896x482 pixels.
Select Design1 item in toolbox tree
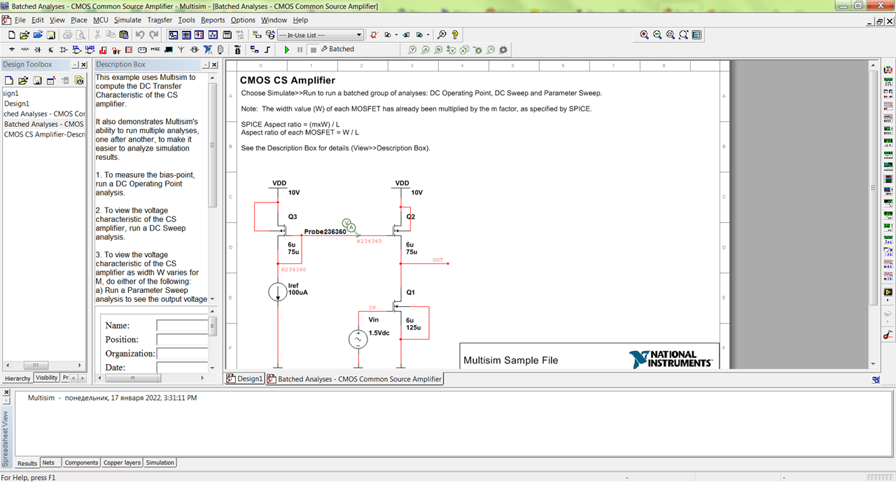[x=16, y=104]
